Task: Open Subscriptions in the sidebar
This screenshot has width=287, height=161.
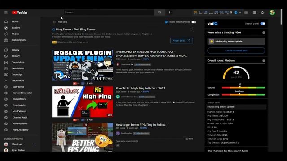Action: [19, 40]
